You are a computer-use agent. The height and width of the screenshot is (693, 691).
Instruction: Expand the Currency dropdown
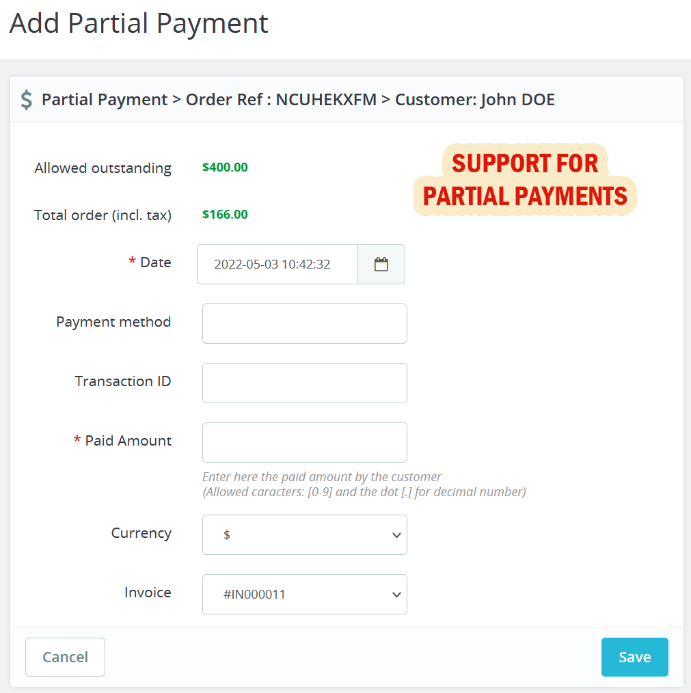pos(305,534)
